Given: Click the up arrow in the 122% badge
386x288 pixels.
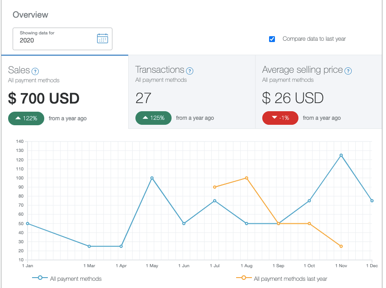Looking at the screenshot, I should click(18, 118).
